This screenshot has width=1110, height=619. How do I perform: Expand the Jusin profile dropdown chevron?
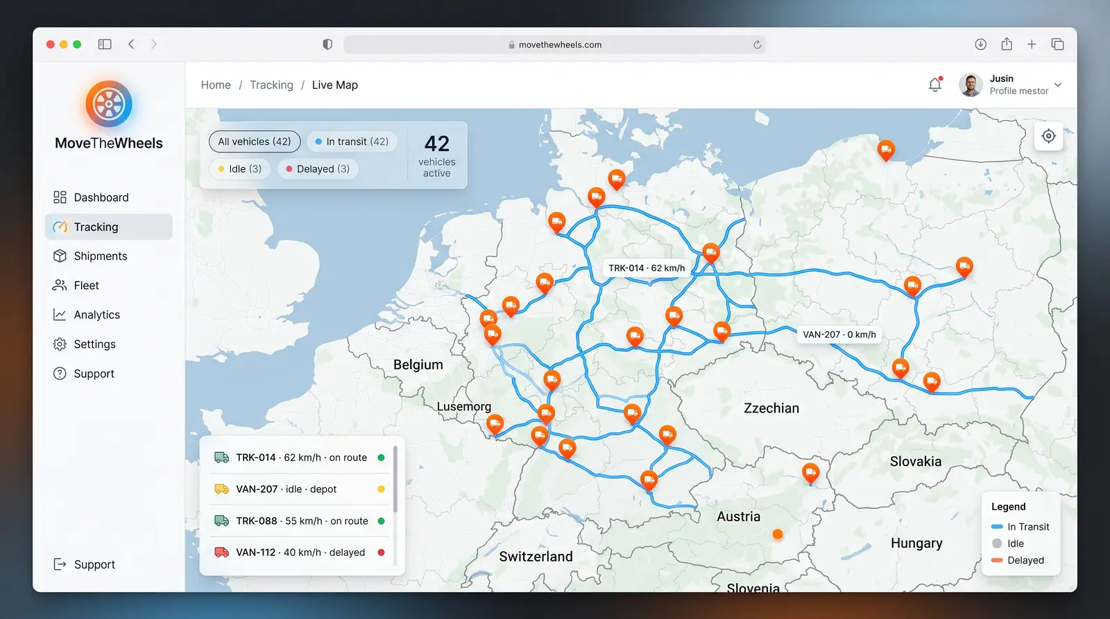tap(1058, 85)
